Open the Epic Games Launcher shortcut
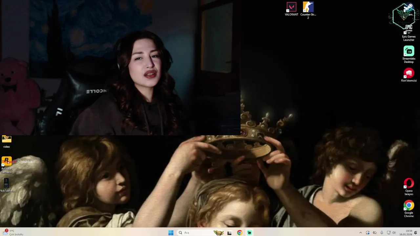420x236 pixels. (409, 32)
